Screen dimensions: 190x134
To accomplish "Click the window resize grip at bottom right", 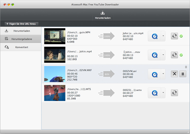I will (x=188, y=132).
